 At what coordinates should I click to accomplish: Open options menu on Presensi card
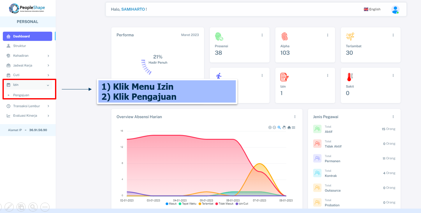tap(262, 35)
